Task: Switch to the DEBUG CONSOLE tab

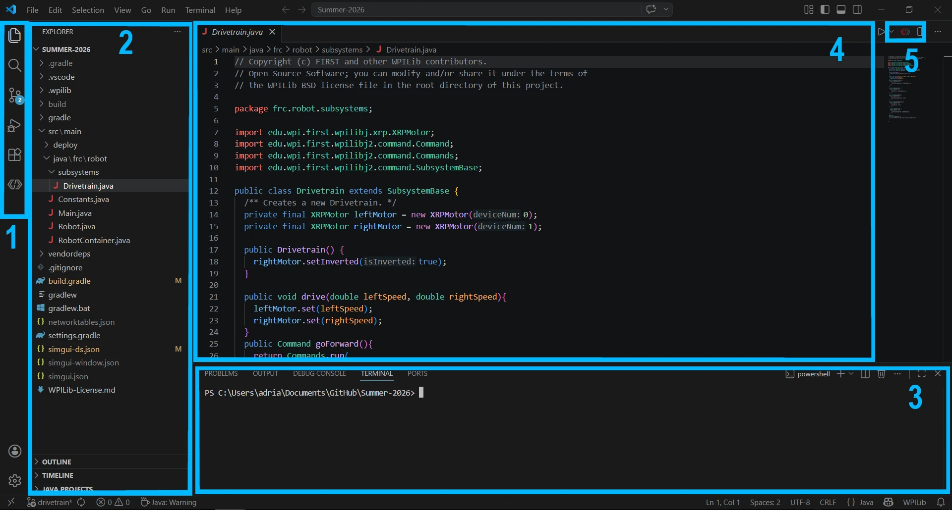Action: [x=319, y=373]
